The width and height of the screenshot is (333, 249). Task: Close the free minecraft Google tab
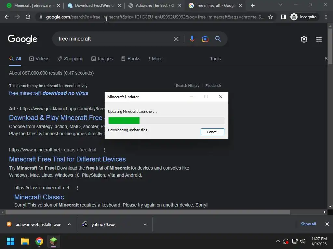click(x=240, y=6)
